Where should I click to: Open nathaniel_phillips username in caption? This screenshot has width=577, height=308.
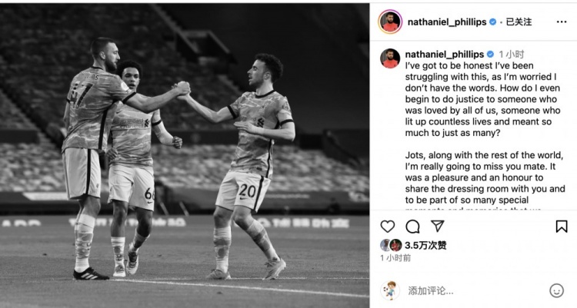[445, 55]
